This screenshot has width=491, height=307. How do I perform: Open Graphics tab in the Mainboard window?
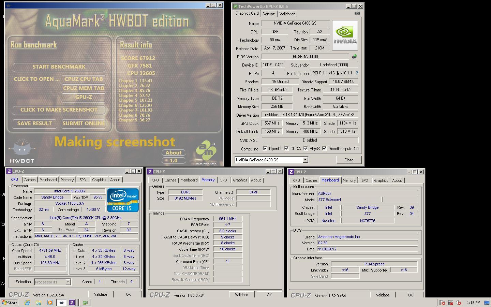coord(381,180)
